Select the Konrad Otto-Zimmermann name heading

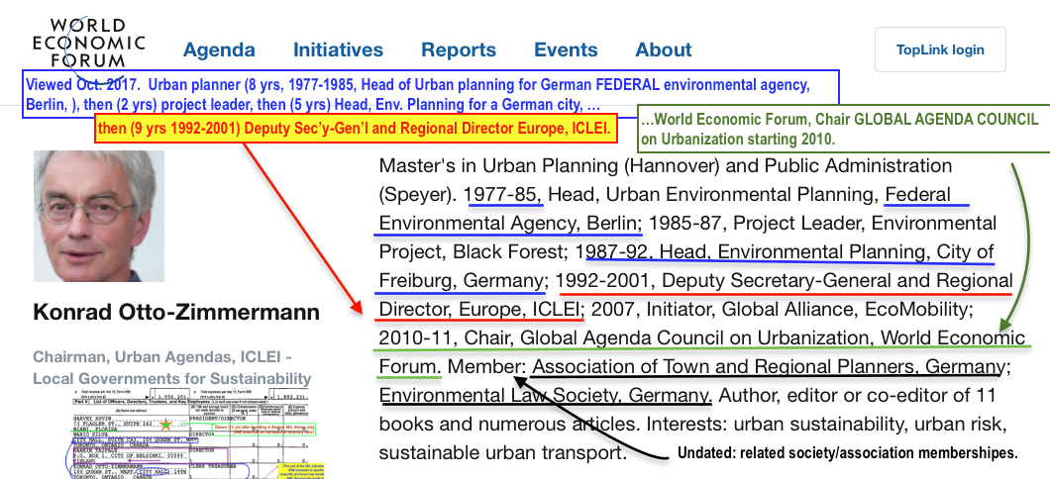coord(176,313)
